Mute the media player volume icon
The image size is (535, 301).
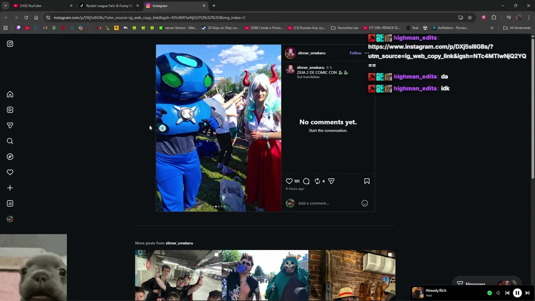point(498,293)
